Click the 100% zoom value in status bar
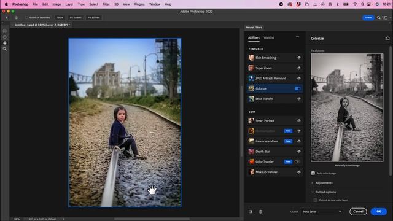This screenshot has width=393, height=221. pos(17,219)
